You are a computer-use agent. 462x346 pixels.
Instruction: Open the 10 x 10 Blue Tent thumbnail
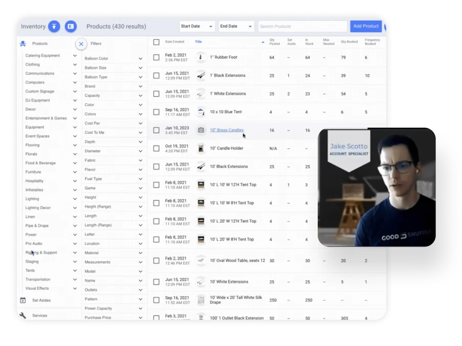pyautogui.click(x=201, y=112)
